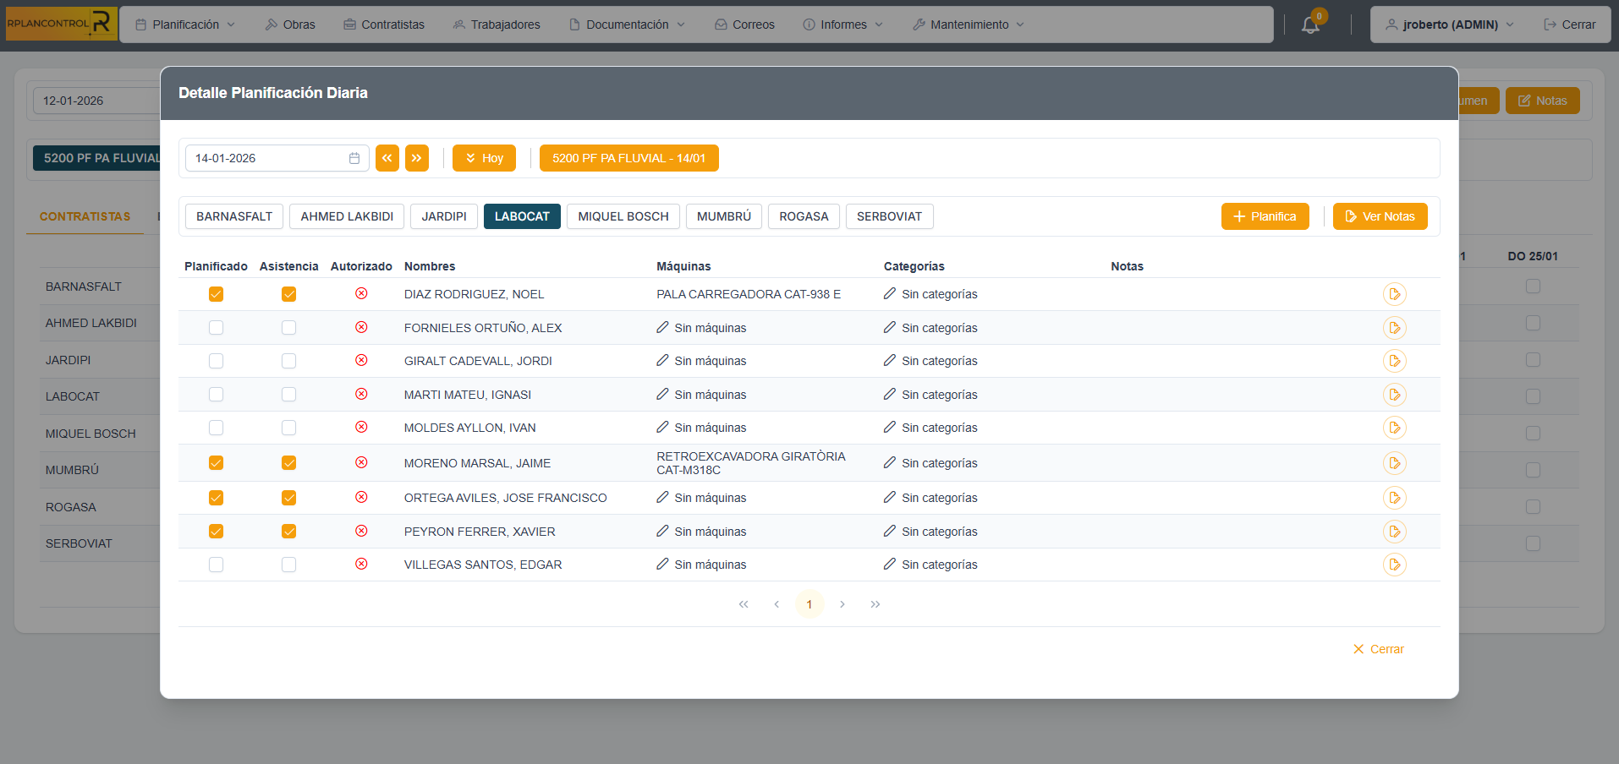Edit categories pencil for MORENO MARSAL, JAIME
Screen dimensions: 1619x764
point(889,462)
